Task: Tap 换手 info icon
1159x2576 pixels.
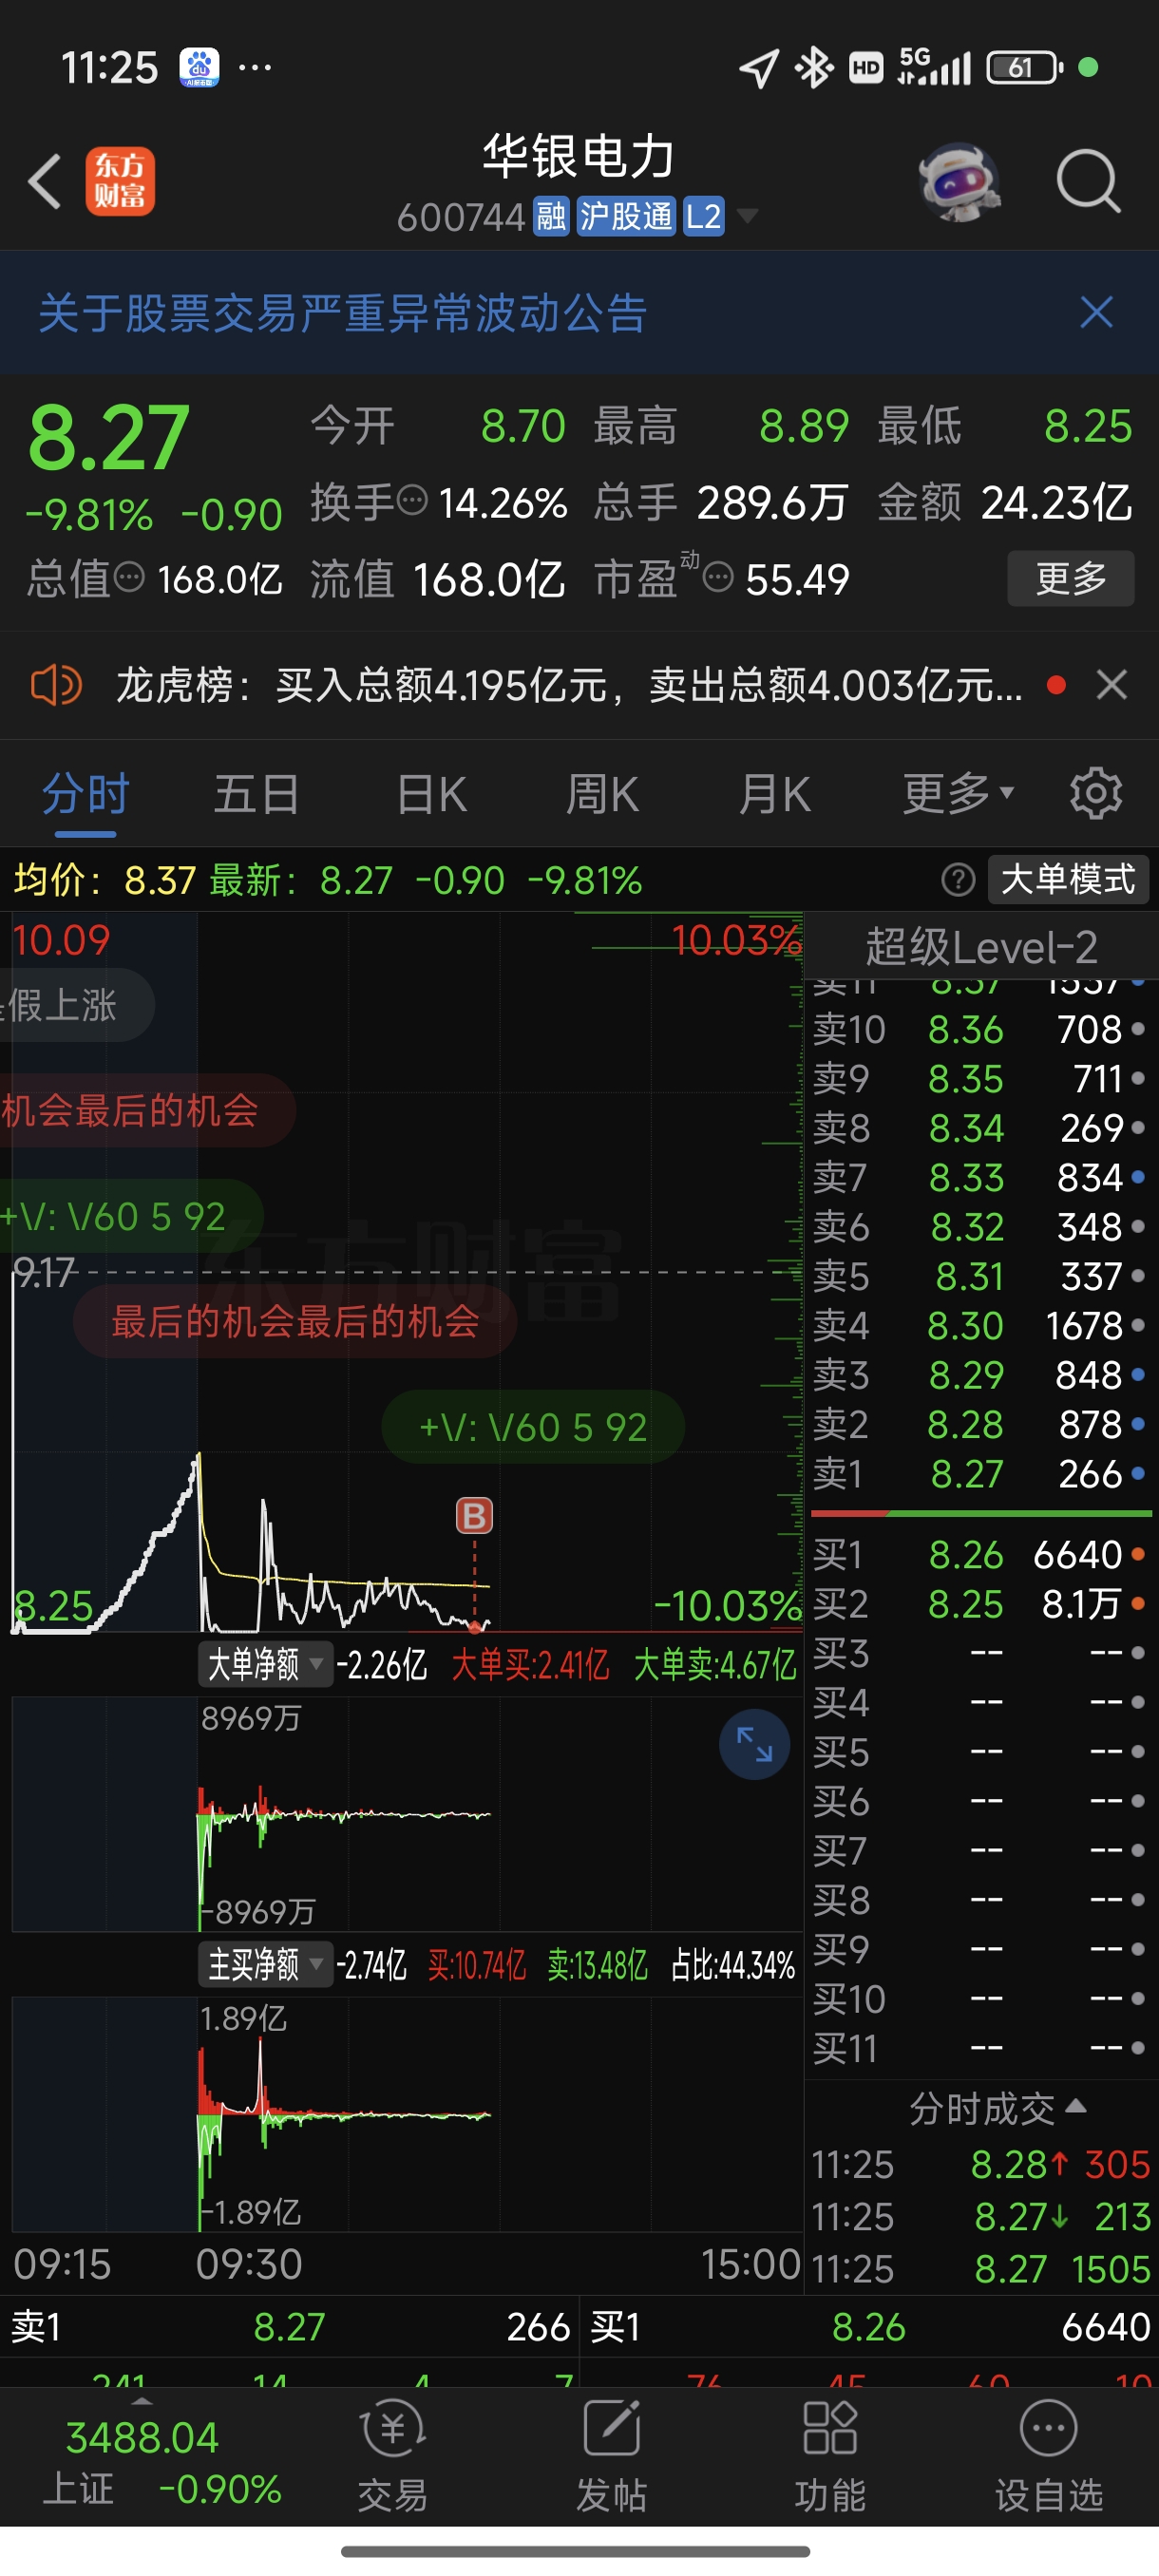Action: [413, 500]
